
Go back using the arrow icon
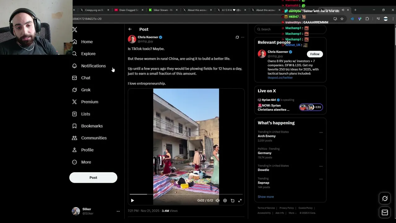click(130, 29)
